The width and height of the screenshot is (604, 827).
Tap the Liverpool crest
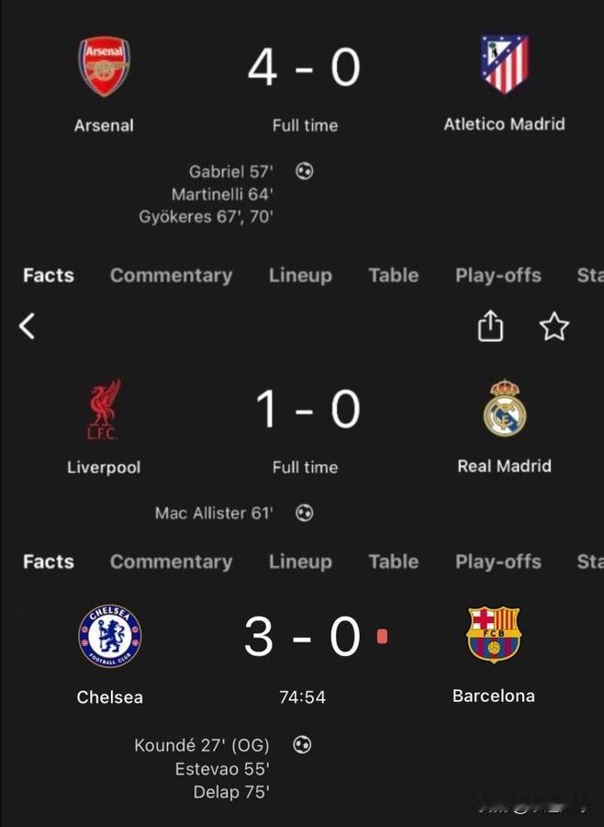pos(104,409)
